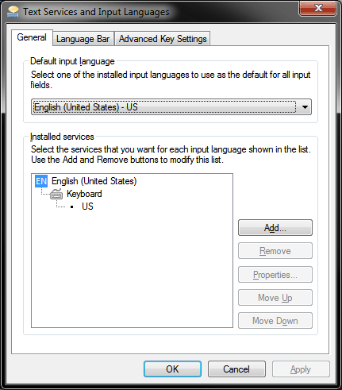Image resolution: width=342 pixels, height=390 pixels.
Task: Click the title bar dialog icon
Action: 13,12
